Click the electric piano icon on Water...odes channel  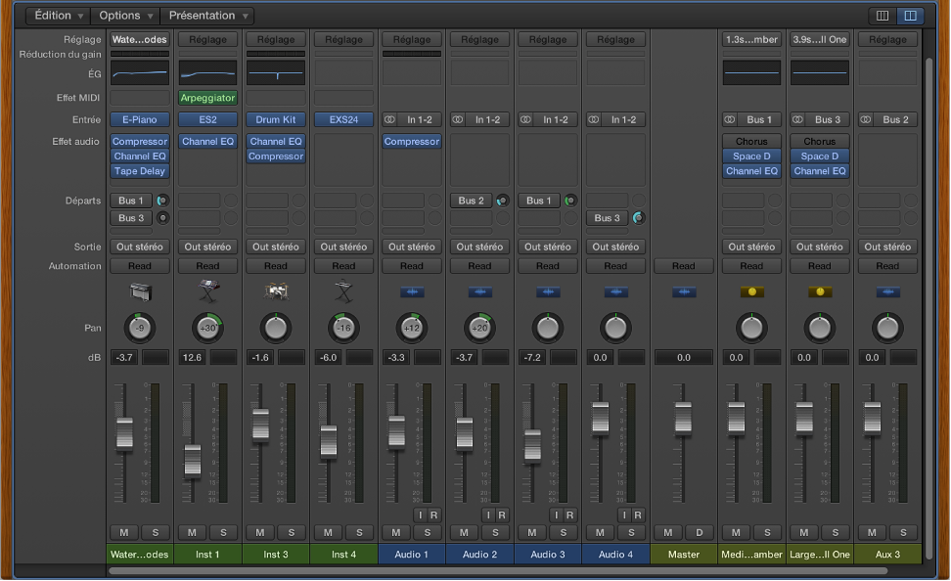[x=139, y=290]
